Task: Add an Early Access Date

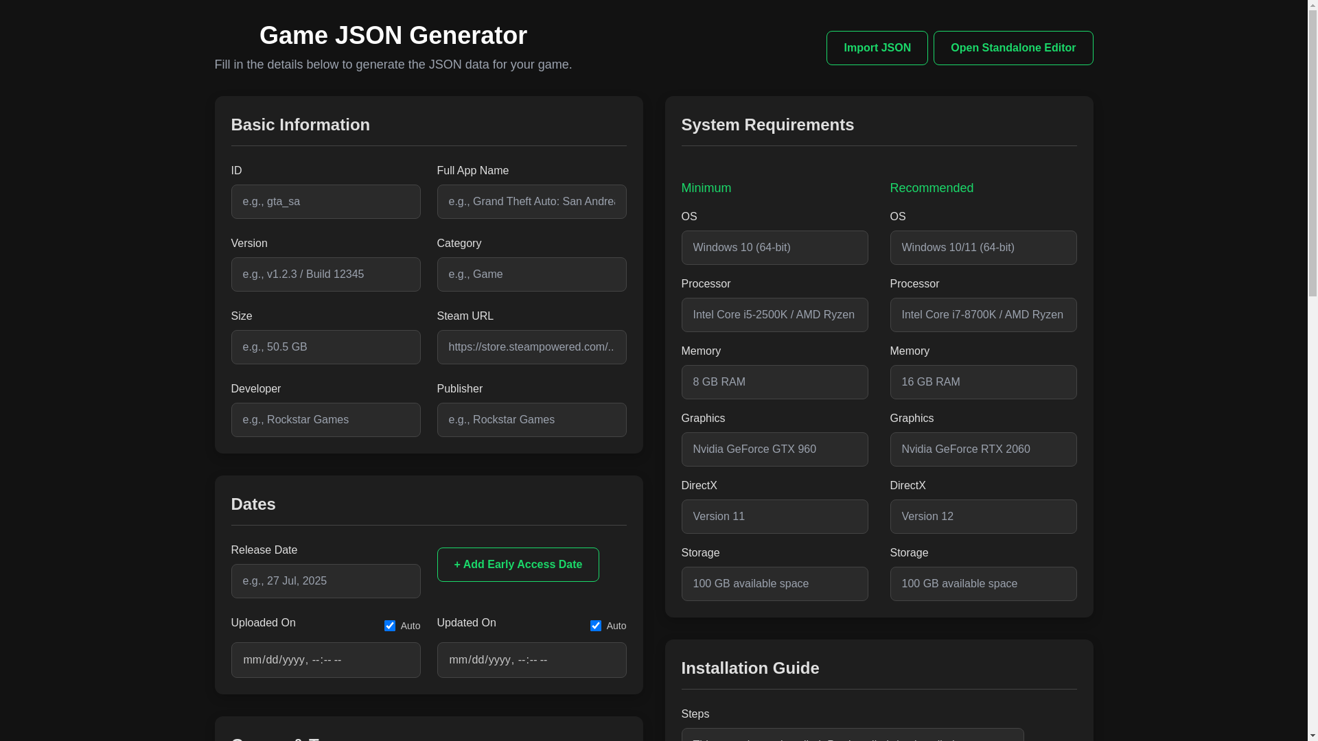Action: point(518,565)
